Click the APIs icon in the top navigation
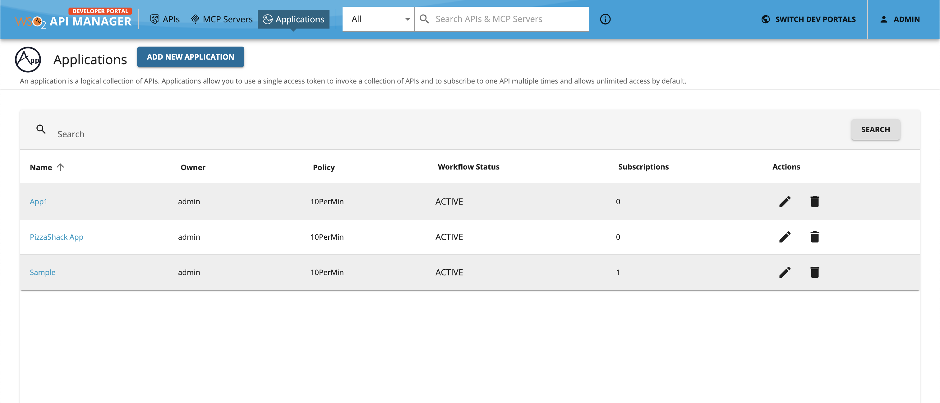 [155, 19]
